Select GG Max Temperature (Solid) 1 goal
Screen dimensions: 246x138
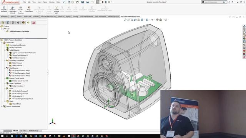[x=22, y=99]
